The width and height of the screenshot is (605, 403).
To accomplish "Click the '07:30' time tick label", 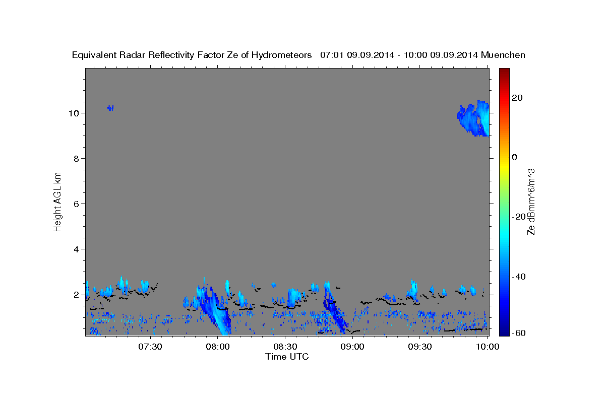I will (150, 347).
